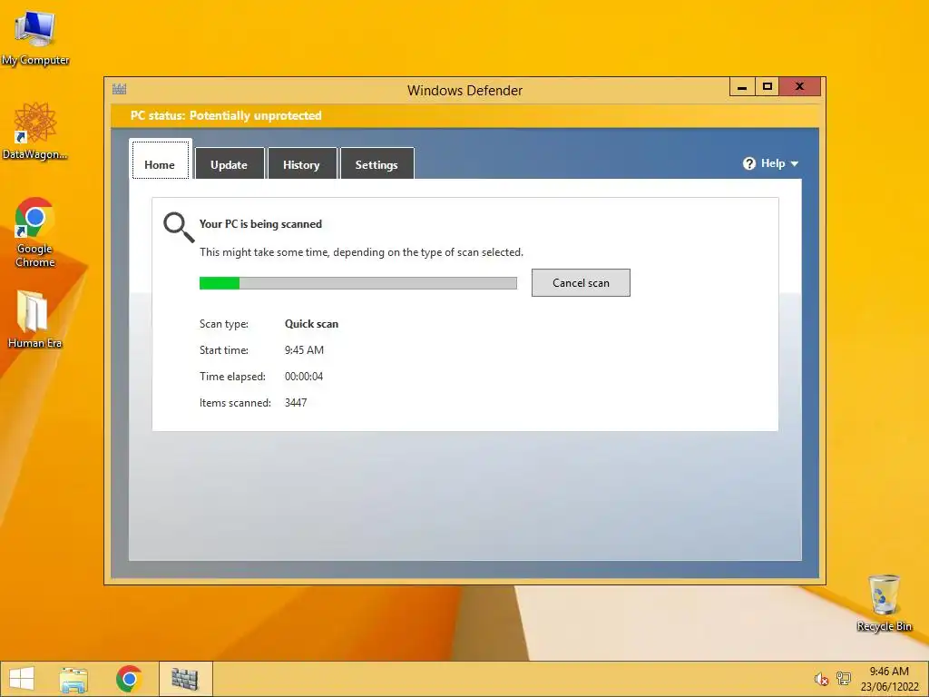The height and width of the screenshot is (697, 929).
Task: Click the Time elapsed label
Action: [232, 377]
